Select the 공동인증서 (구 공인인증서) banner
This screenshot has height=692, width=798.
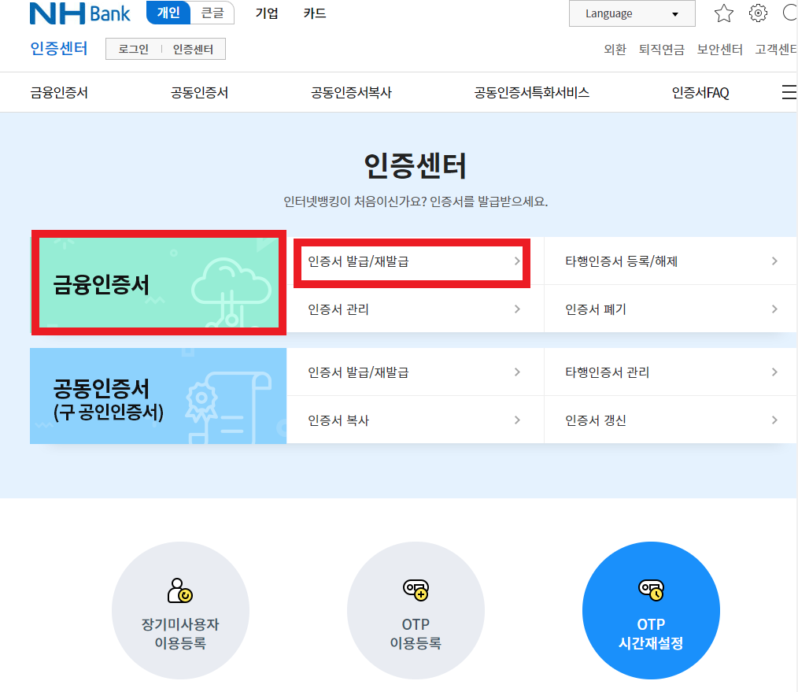[x=158, y=396]
